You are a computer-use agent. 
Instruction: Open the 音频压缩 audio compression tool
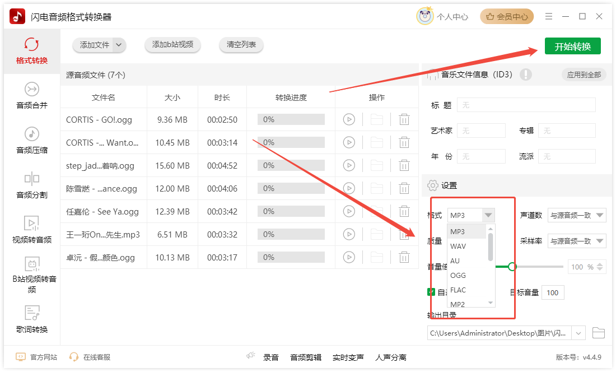click(32, 140)
